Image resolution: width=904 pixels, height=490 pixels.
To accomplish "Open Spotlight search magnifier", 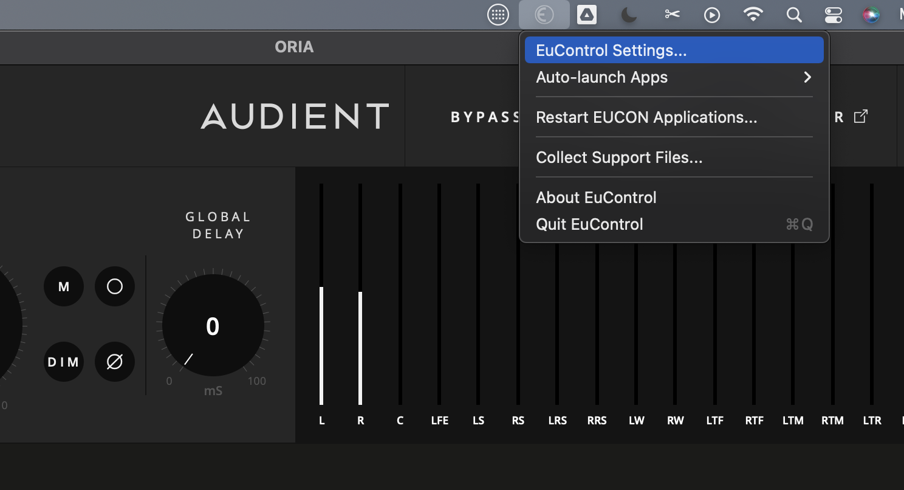I will point(794,15).
